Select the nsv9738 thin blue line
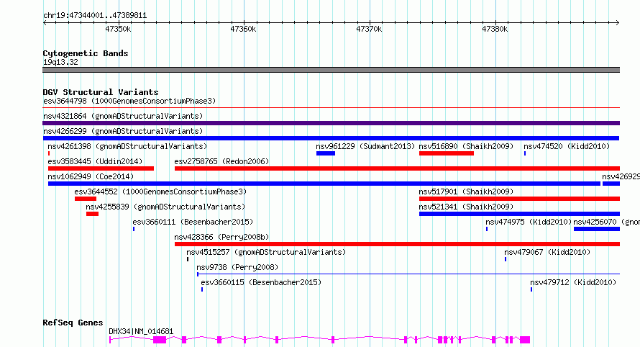 click(x=408, y=274)
